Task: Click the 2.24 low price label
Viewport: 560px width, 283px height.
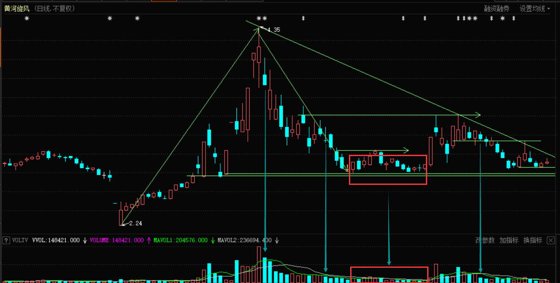Action: point(135,223)
